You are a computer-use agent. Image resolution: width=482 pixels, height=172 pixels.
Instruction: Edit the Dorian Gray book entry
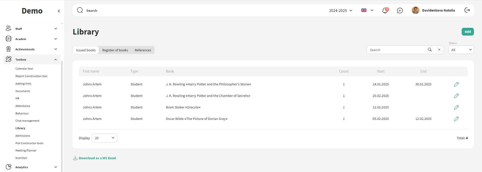456,119
